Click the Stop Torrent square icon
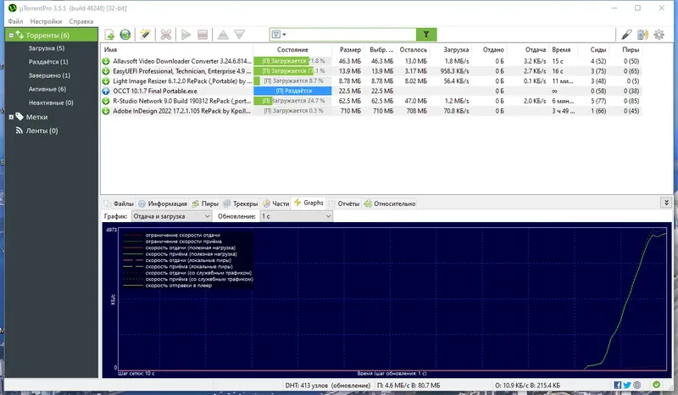678x395 pixels. pyautogui.click(x=203, y=35)
